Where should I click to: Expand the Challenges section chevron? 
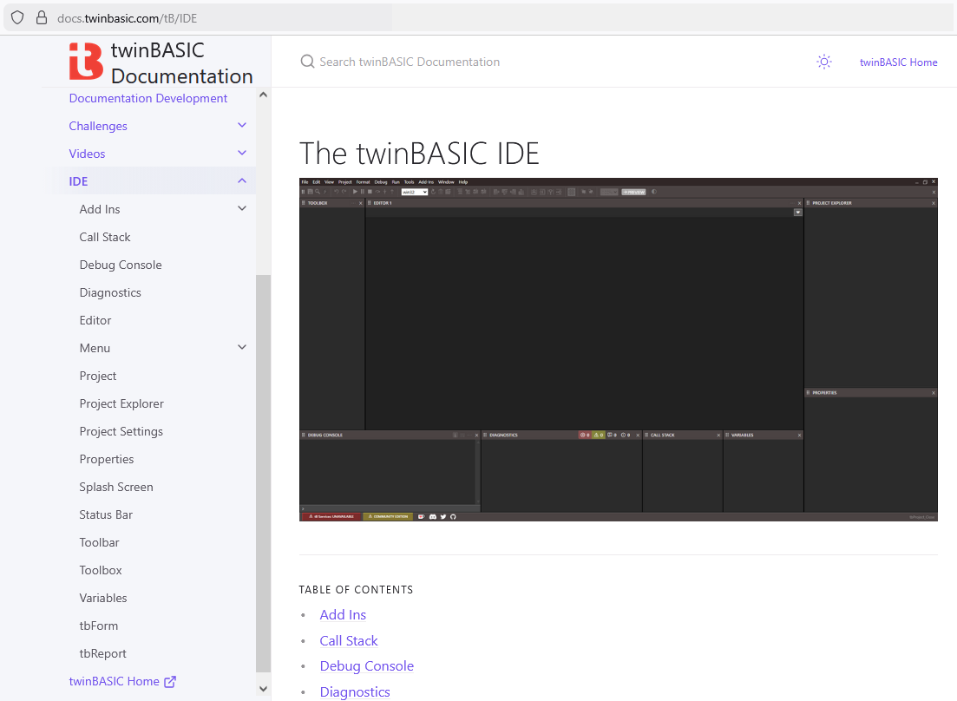(x=242, y=126)
